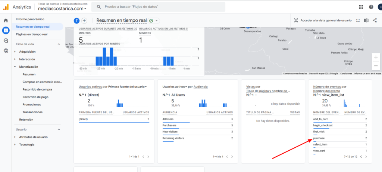
Task: Click the Analytics search field
Action: pos(158,7)
